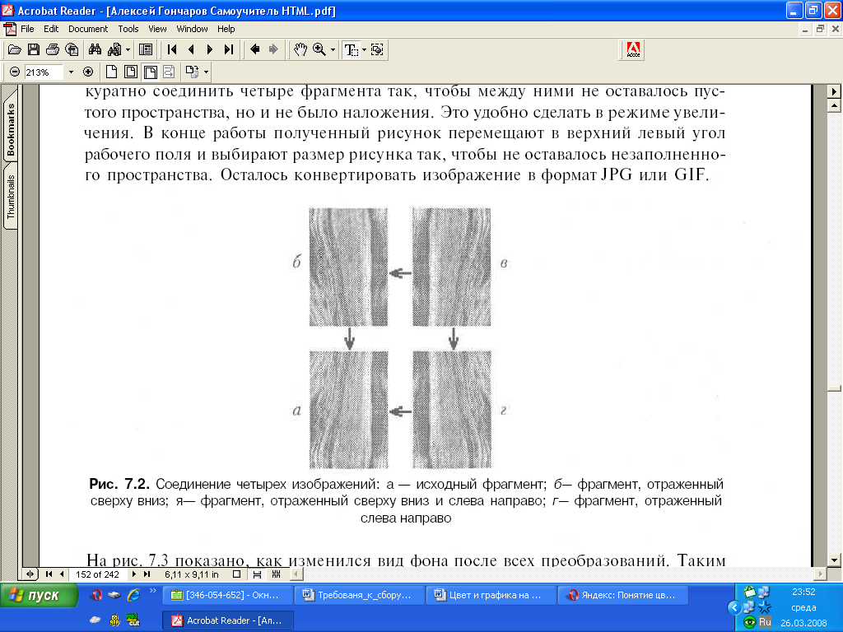The image size is (843, 632).
Task: Click the web/email document globe icon
Action: [72, 50]
